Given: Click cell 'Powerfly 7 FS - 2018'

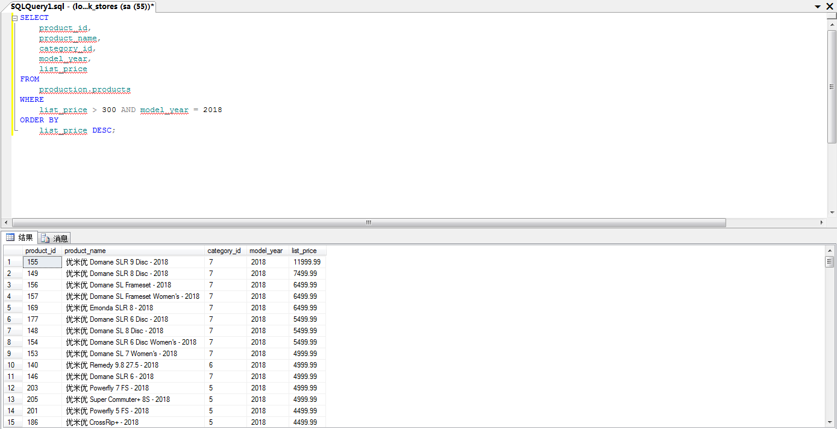Looking at the screenshot, I should coord(134,388).
